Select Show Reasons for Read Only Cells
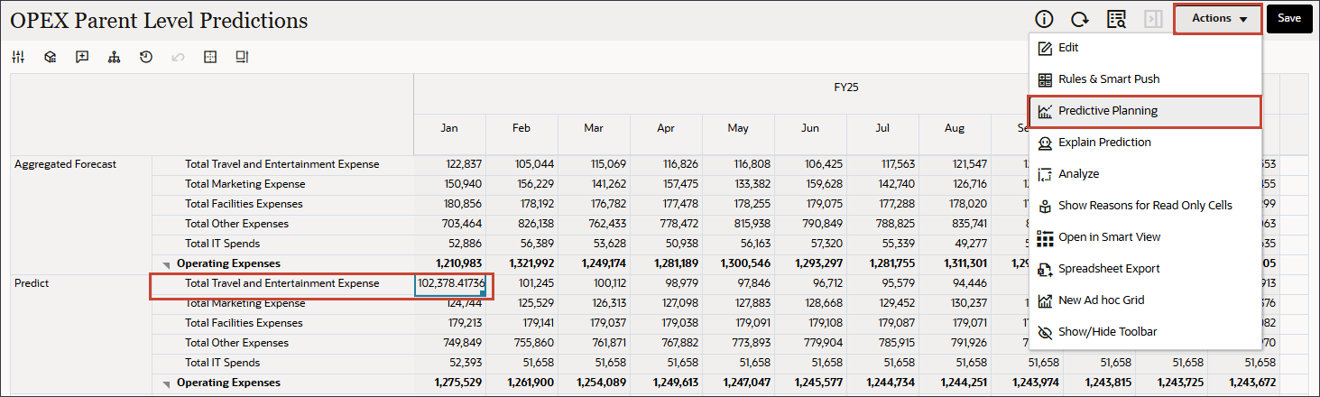Screen dimensions: 1320x397 coord(1145,206)
